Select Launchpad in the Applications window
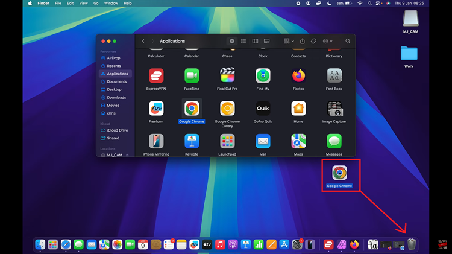 pos(227,141)
